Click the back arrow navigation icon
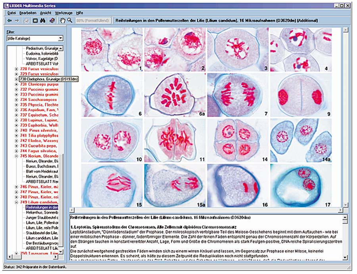Image resolution: width=357 pixels, height=274 pixels. click(10, 20)
